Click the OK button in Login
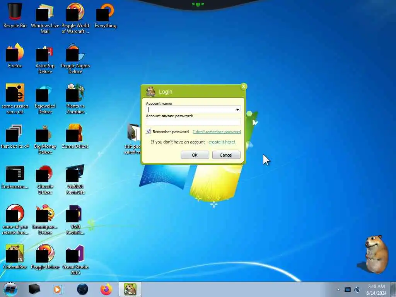396x297 pixels. pos(195,155)
